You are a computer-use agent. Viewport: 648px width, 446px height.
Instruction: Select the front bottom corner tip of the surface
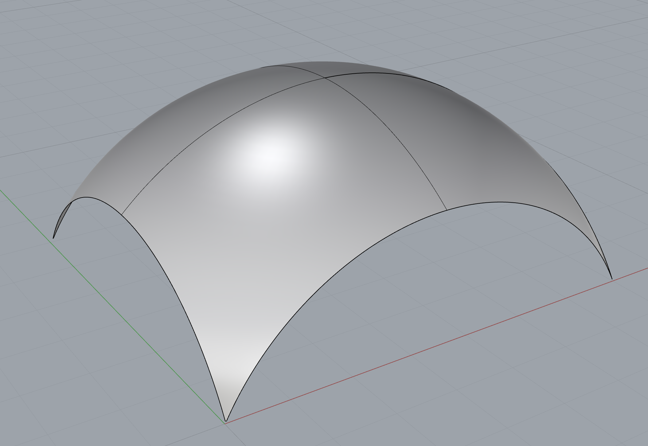(226, 420)
